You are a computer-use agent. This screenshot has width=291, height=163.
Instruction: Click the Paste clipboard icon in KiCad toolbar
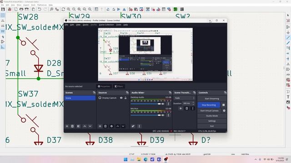pyautogui.click(x=33, y=9)
